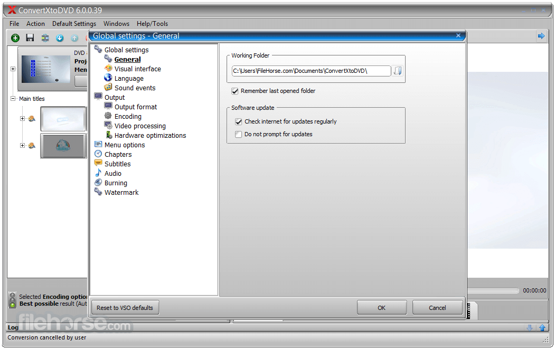555x349 pixels.
Task: Select Burning disc icon in settings tree
Action: [x=98, y=183]
